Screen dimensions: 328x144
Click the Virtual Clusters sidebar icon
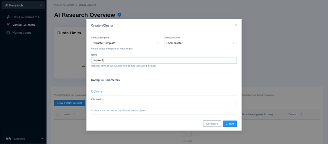[x=8, y=25]
